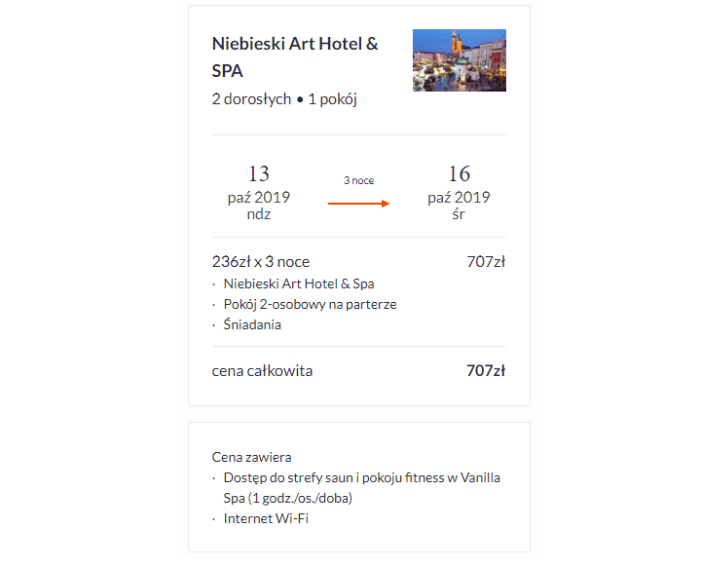Viewport: 701px width, 567px height.
Task: Click the Vanilla Spa sauna access item
Action: click(x=362, y=477)
